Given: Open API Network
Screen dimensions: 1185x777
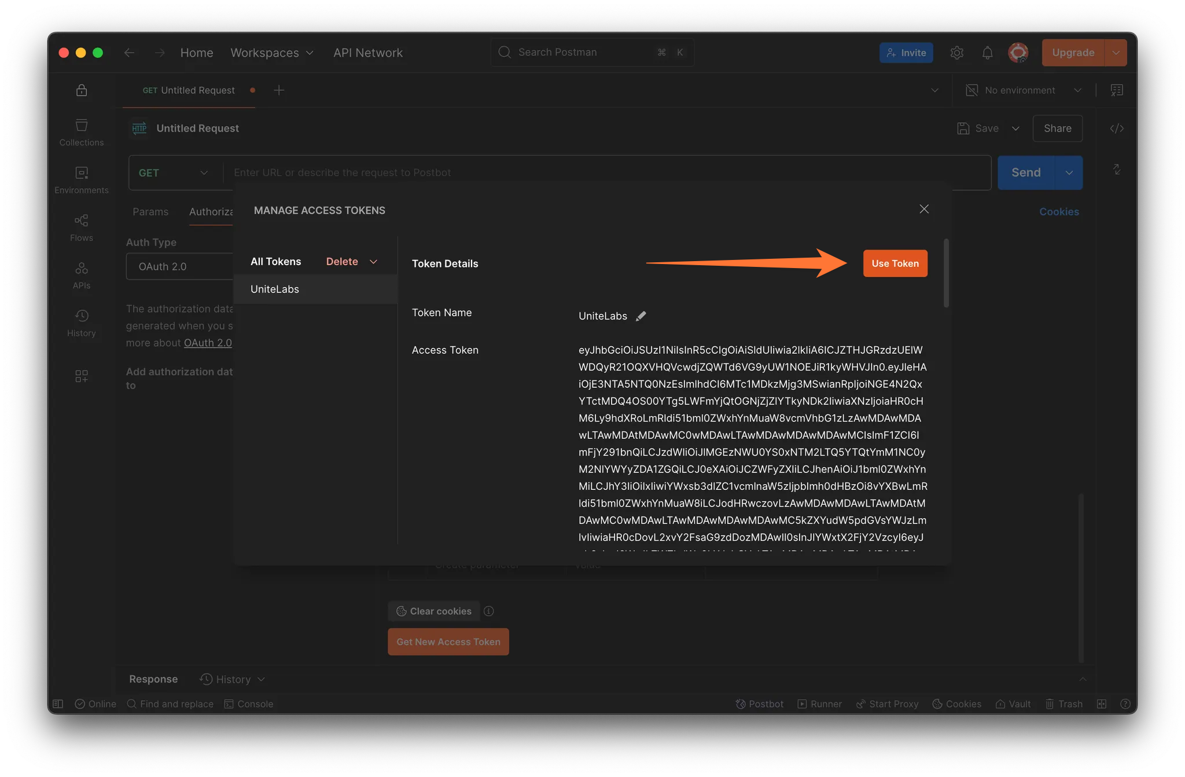Looking at the screenshot, I should [367, 53].
